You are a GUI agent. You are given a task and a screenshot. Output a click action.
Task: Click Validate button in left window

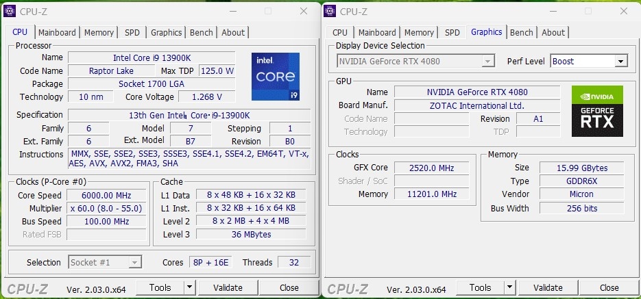point(228,287)
